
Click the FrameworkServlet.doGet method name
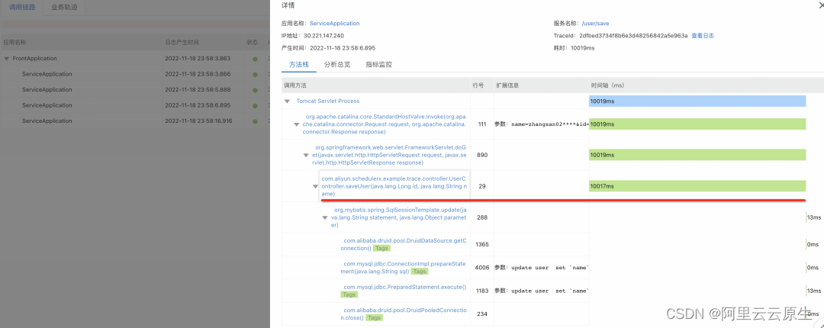[388, 155]
